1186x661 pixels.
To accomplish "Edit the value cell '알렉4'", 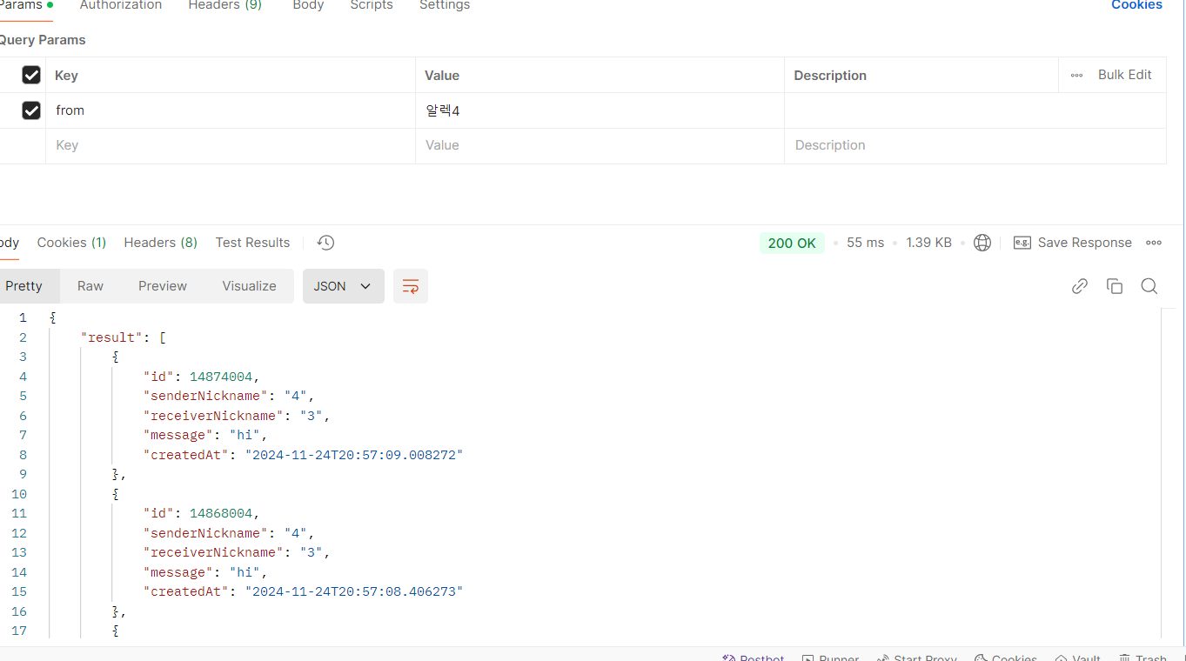I will (x=600, y=110).
